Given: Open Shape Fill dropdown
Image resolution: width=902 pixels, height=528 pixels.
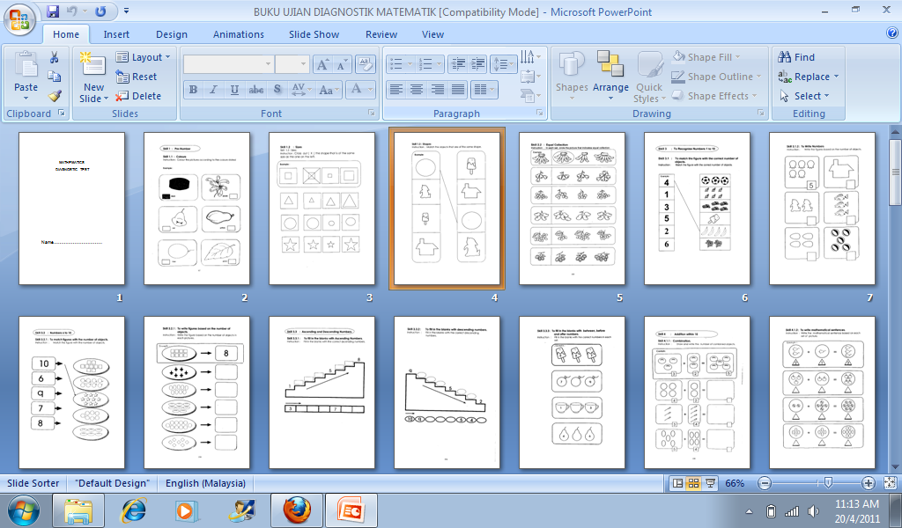Looking at the screenshot, I should (706, 57).
